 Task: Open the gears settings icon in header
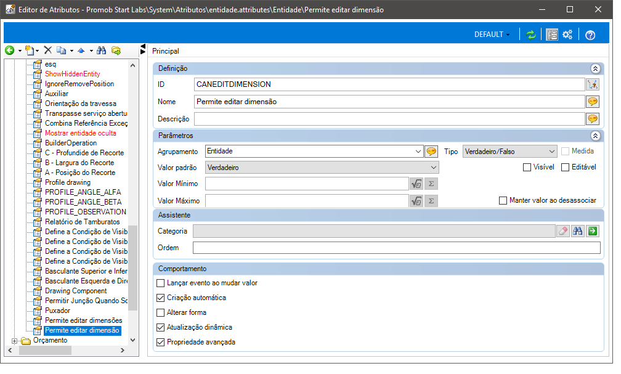567,35
